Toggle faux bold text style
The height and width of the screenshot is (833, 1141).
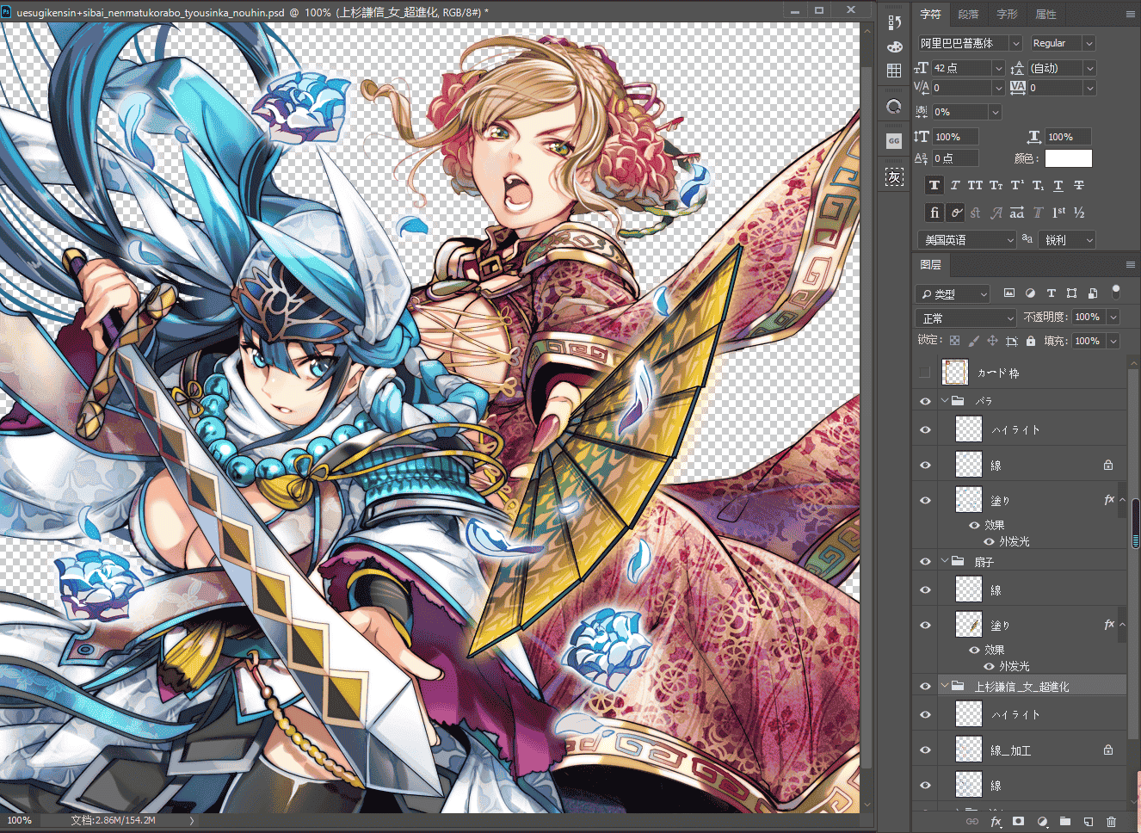pyautogui.click(x=934, y=185)
